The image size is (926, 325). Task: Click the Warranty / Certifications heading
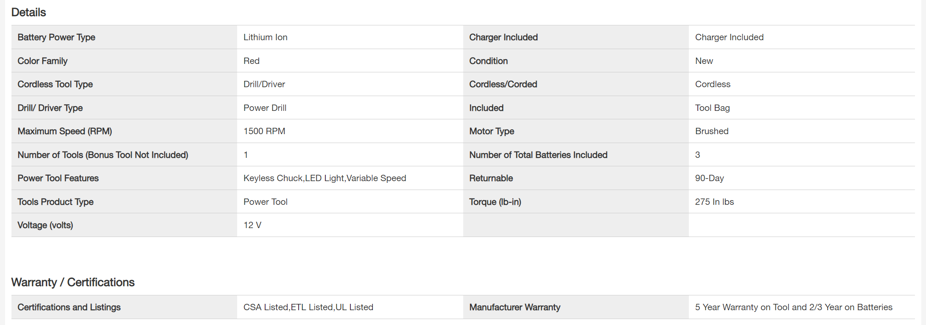(x=73, y=282)
